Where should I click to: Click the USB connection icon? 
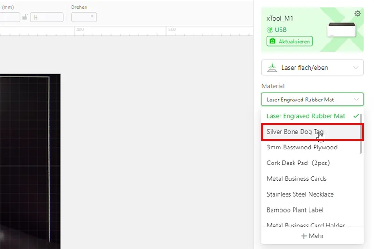point(270,30)
